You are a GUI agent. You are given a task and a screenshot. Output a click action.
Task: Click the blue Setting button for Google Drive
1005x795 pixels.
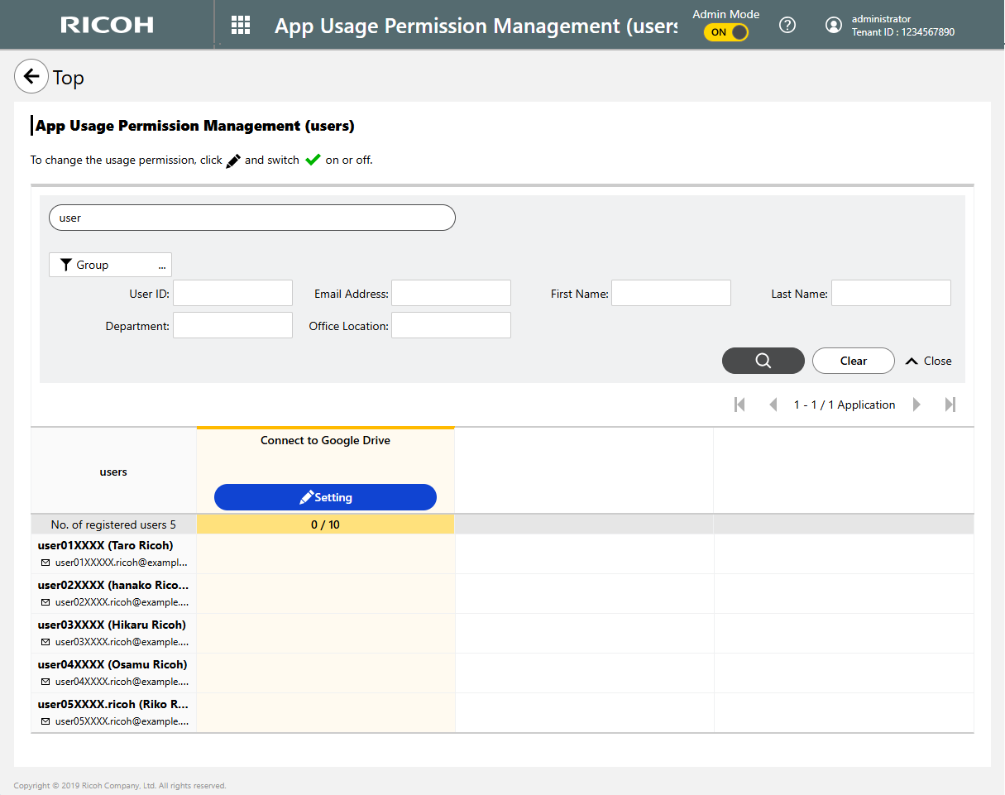tap(325, 497)
